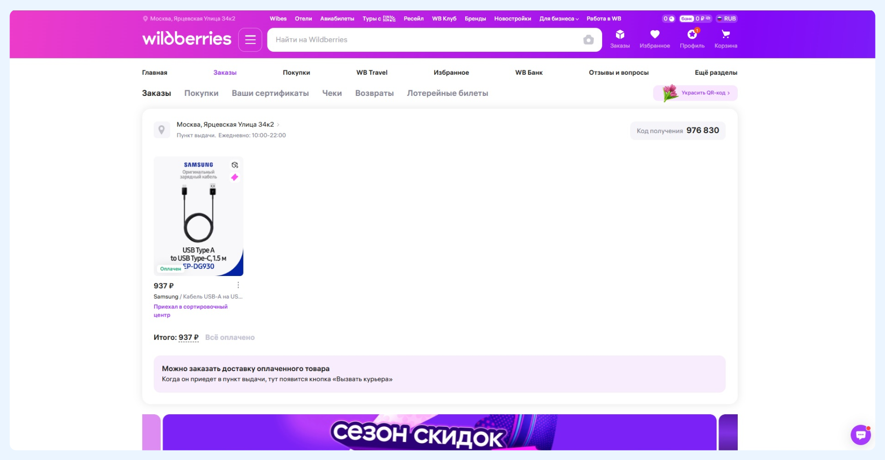Viewport: 885px width, 460px height.
Task: Switch to the Чеки tab
Action: (x=332, y=93)
